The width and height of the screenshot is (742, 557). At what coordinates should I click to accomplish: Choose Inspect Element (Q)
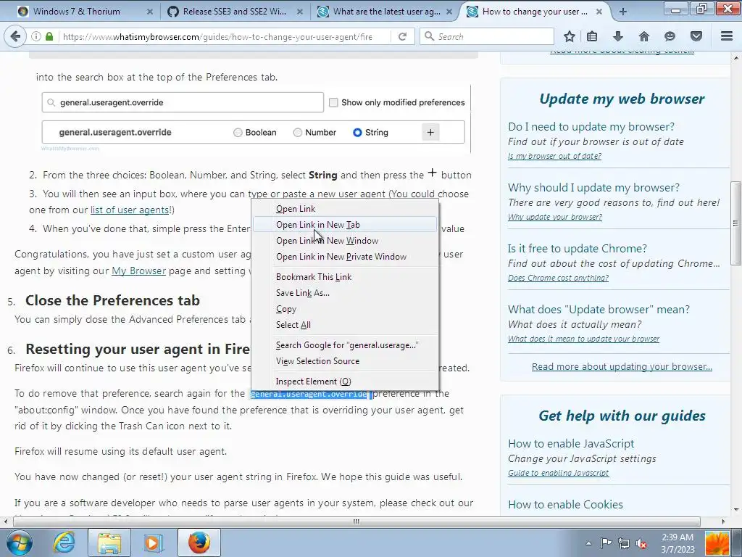346,381
